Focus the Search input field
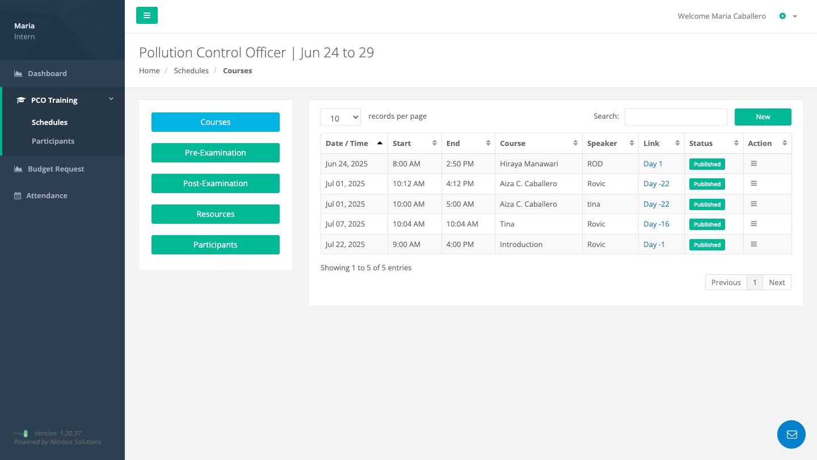Image resolution: width=817 pixels, height=460 pixels. pos(675,117)
